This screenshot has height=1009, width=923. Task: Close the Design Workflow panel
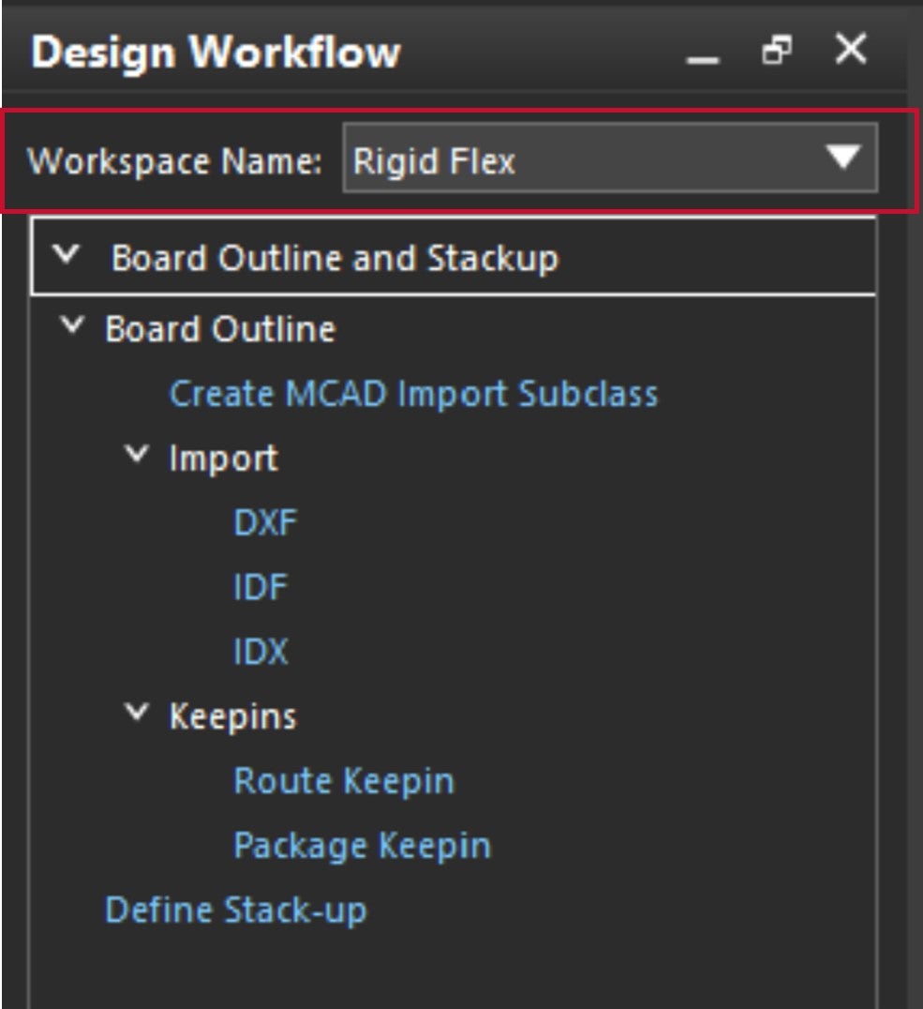pos(851,49)
